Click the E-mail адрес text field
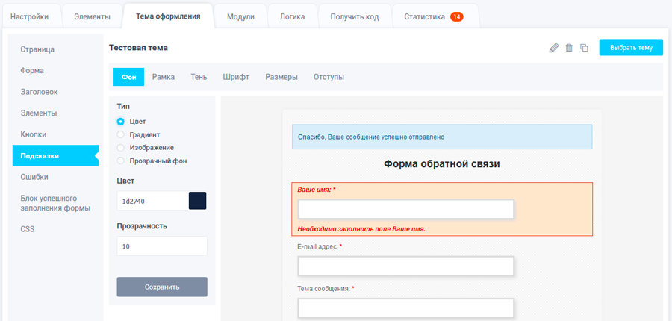This screenshot has width=672, height=321. point(406,267)
